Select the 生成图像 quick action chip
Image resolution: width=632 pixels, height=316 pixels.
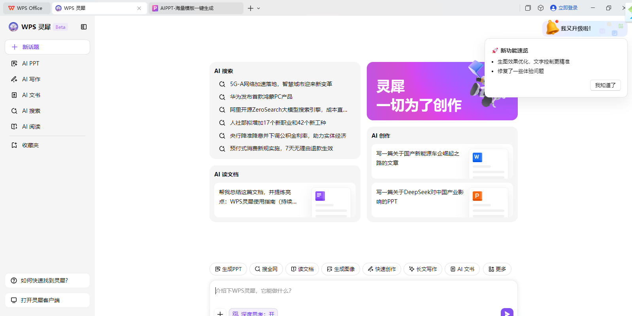coord(340,269)
